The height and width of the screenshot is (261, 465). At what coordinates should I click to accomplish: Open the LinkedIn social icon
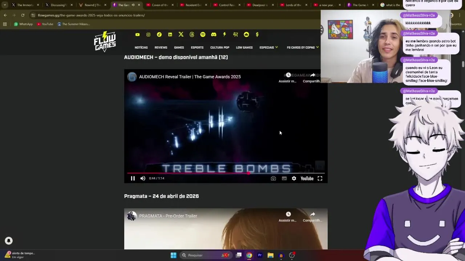coord(170,34)
